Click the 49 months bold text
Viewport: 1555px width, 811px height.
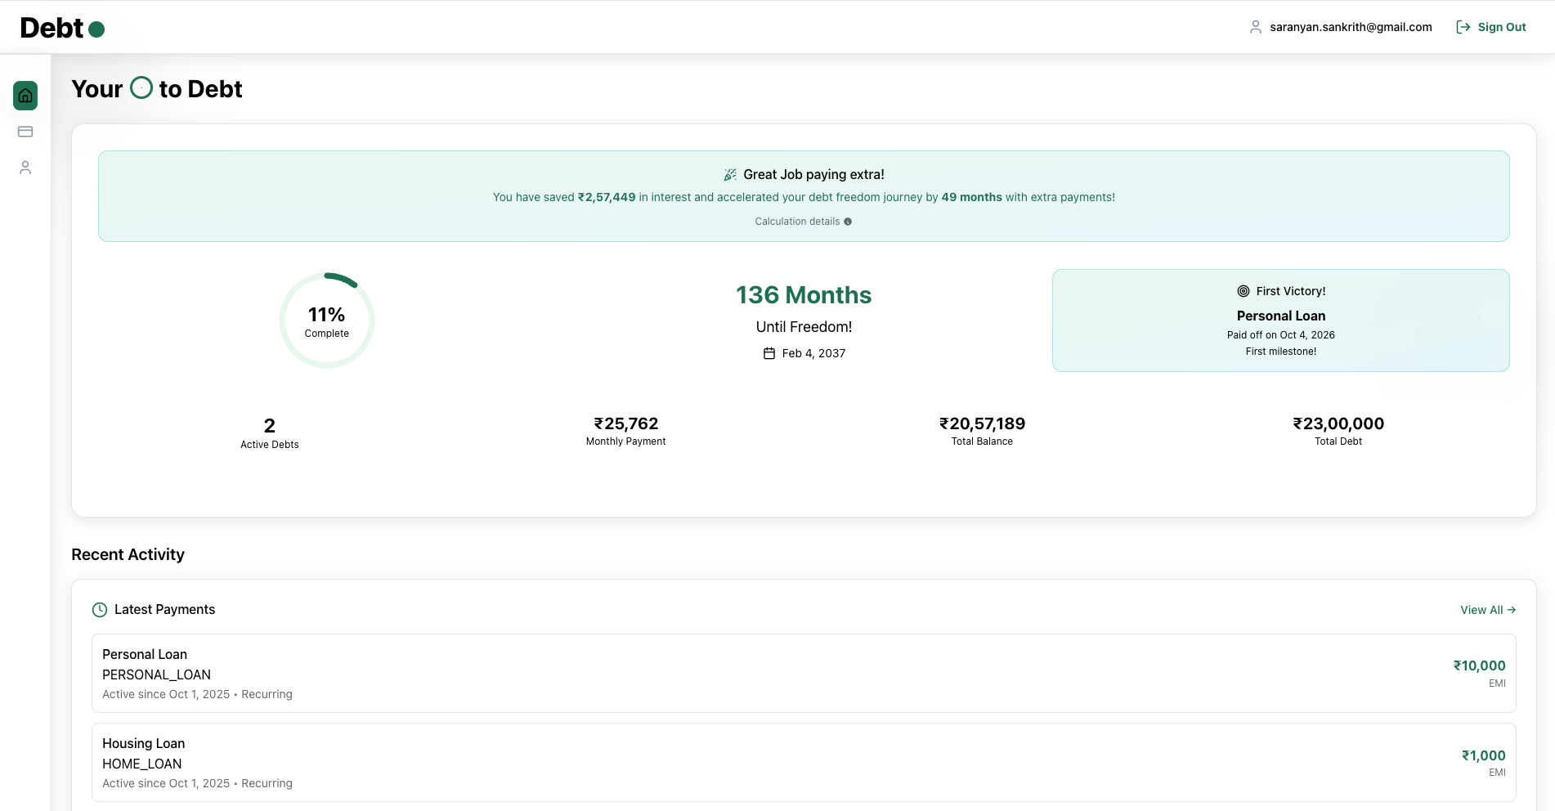coord(971,197)
